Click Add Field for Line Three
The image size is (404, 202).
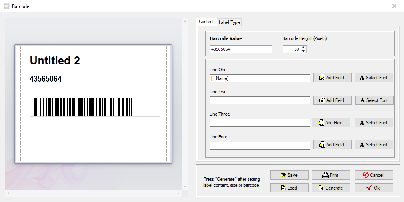[331, 123]
